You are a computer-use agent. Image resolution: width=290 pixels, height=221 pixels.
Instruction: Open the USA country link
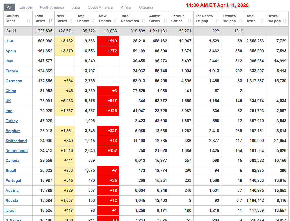[x=9, y=41]
